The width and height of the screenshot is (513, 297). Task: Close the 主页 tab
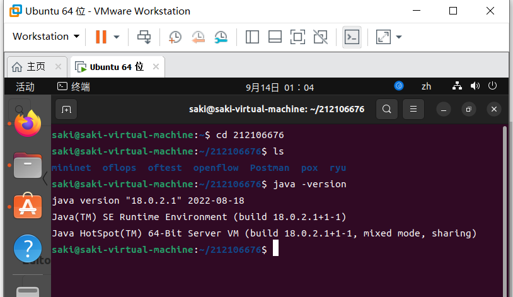tap(58, 66)
